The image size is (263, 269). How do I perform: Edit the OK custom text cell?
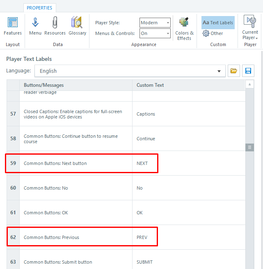click(189, 213)
